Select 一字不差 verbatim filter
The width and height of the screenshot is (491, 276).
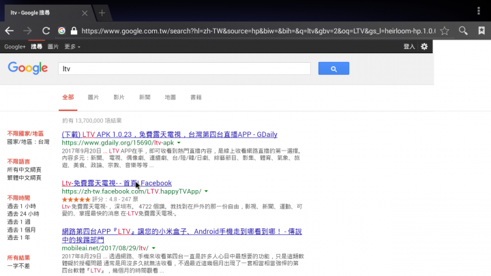tap(18, 266)
